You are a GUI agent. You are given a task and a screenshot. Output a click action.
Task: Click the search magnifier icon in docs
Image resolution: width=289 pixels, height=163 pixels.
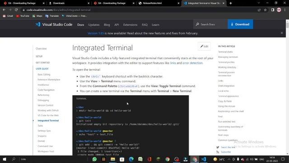coord(197,24)
